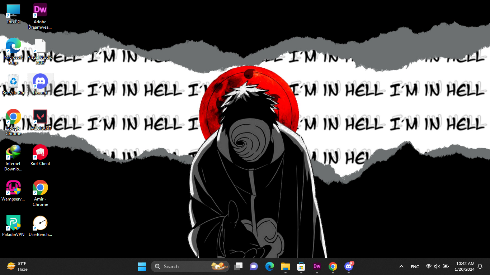Select the This PC desktop icon
The height and width of the screenshot is (275, 490).
pyautogui.click(x=13, y=14)
